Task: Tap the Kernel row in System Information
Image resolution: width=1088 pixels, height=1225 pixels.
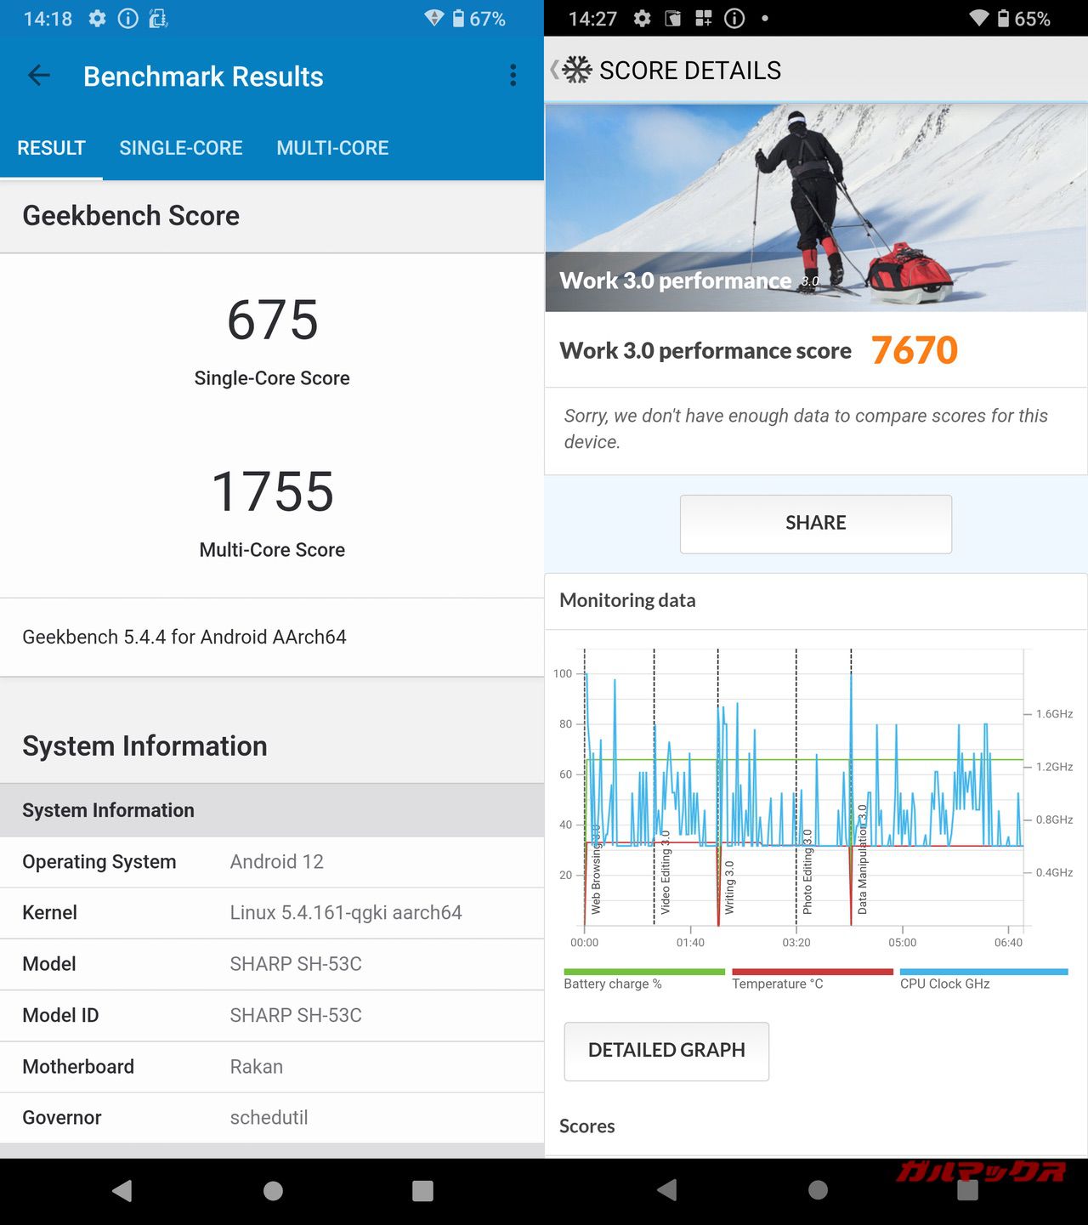Action: click(x=272, y=913)
